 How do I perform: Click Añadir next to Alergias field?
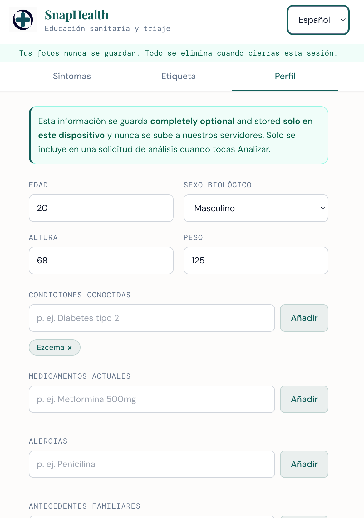pos(304,464)
